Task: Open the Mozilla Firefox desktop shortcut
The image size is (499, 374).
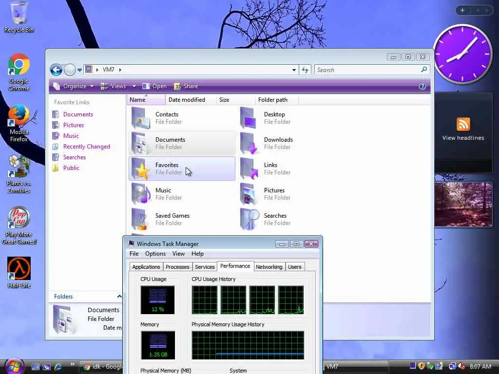Action: pos(19,123)
